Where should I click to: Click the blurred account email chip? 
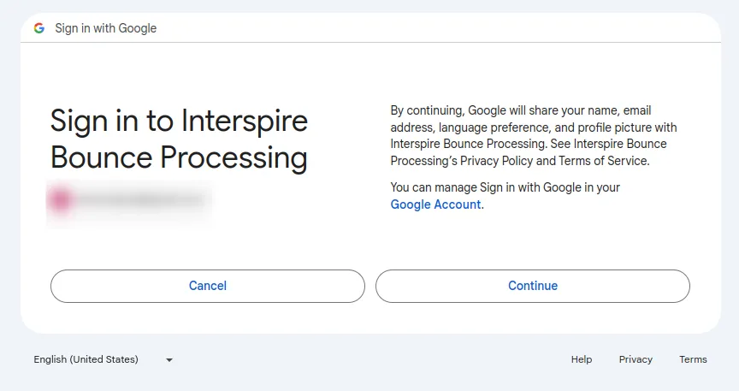[x=128, y=200]
